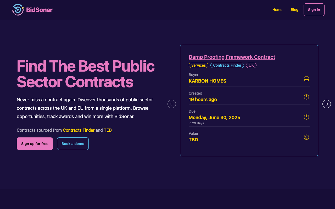The width and height of the screenshot is (335, 209).
Task: Go to previous contract with left arrow
Action: coord(172,104)
